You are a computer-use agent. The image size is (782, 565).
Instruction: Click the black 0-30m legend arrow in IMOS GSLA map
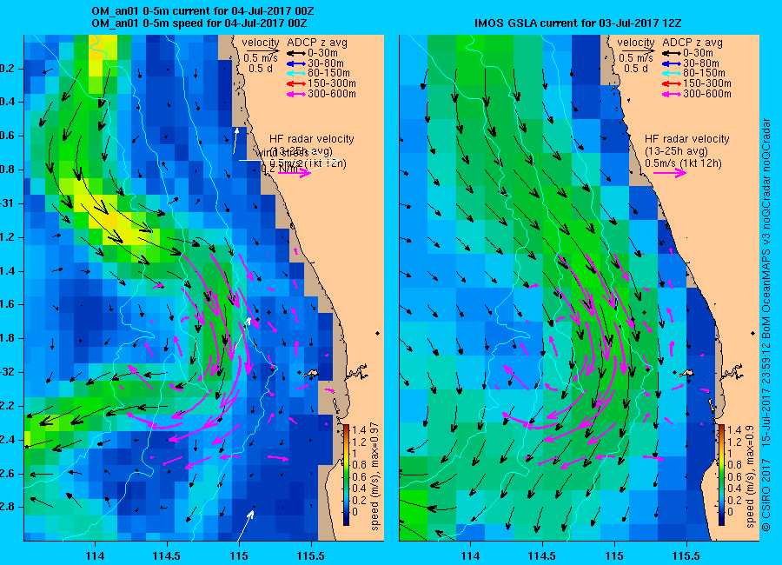click(671, 53)
